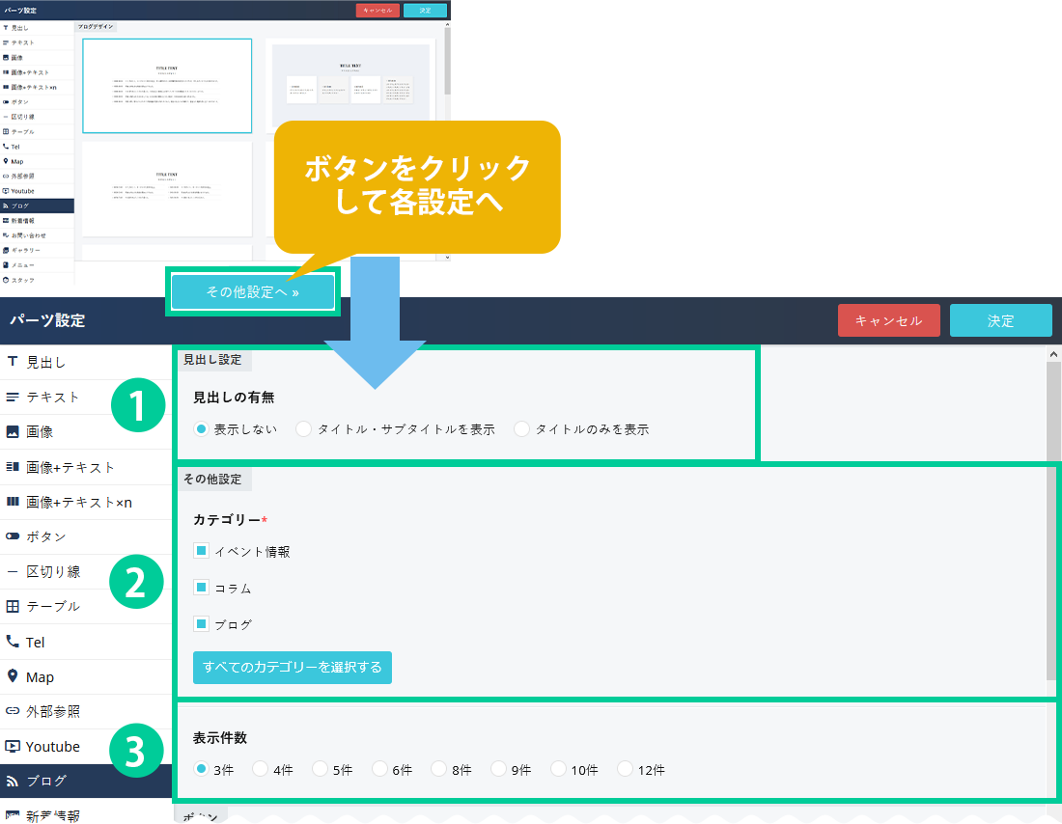Viewport: 1062px width, 824px height.
Task: Click すべてのカテゴリーを選択する button
Action: coord(293,667)
